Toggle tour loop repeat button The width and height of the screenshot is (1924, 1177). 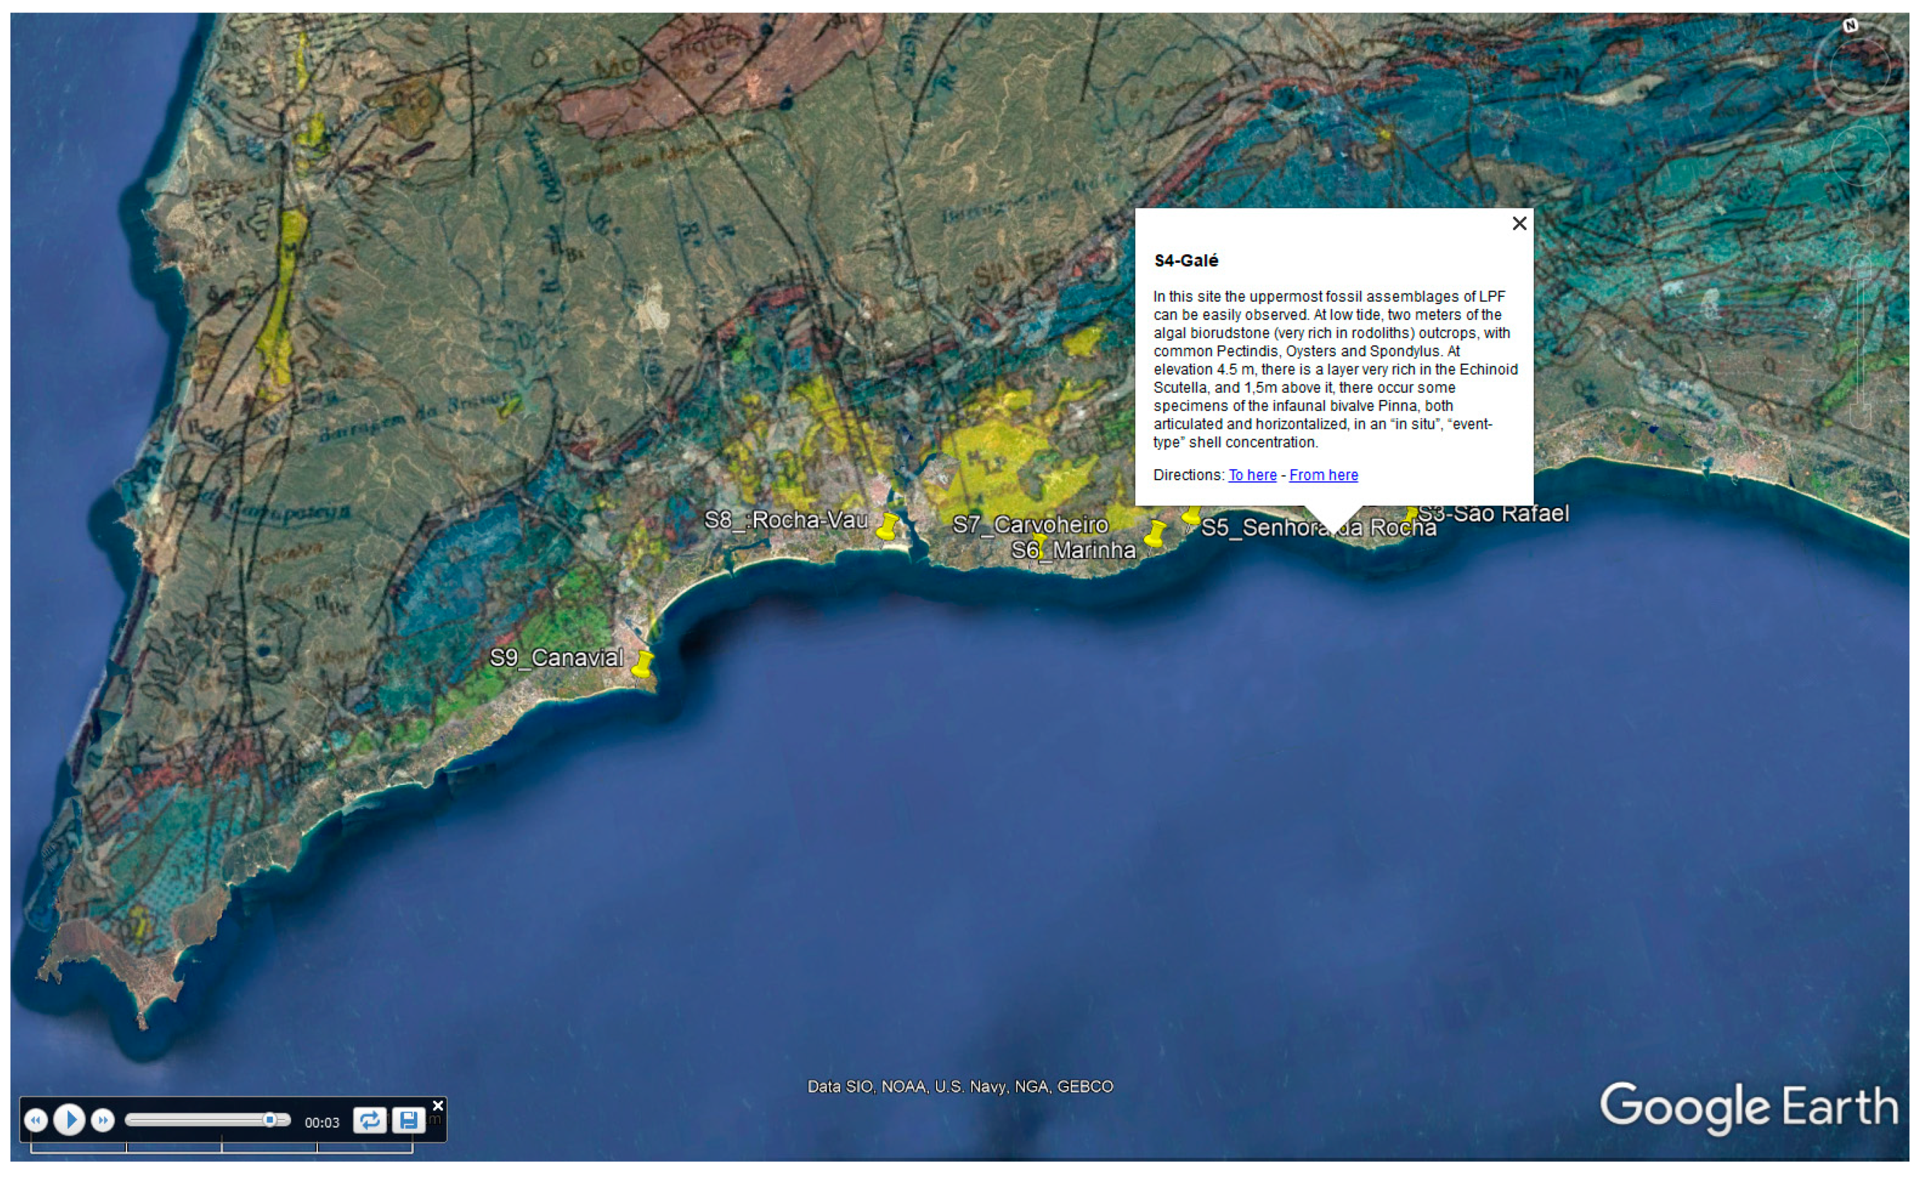pyautogui.click(x=370, y=1120)
